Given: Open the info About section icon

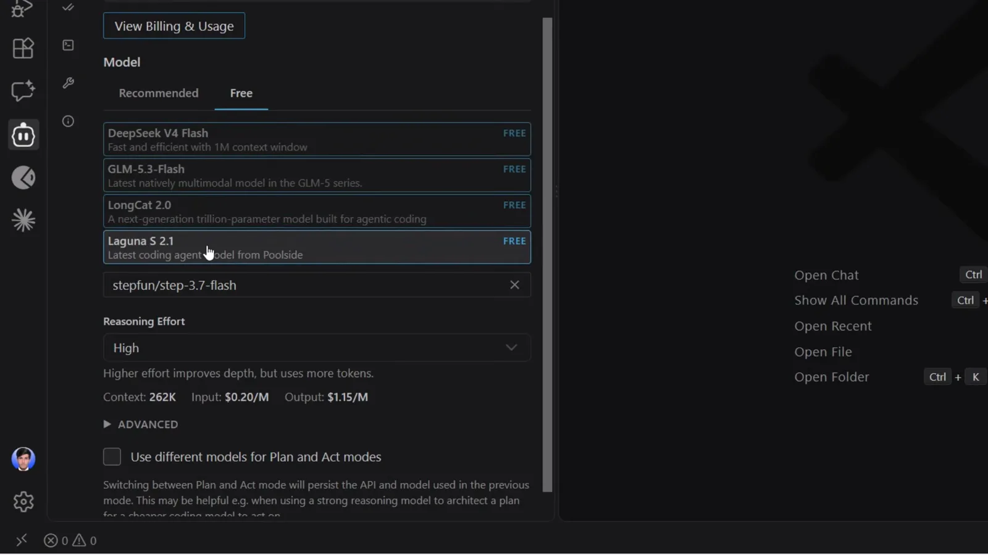Looking at the screenshot, I should click(x=68, y=121).
